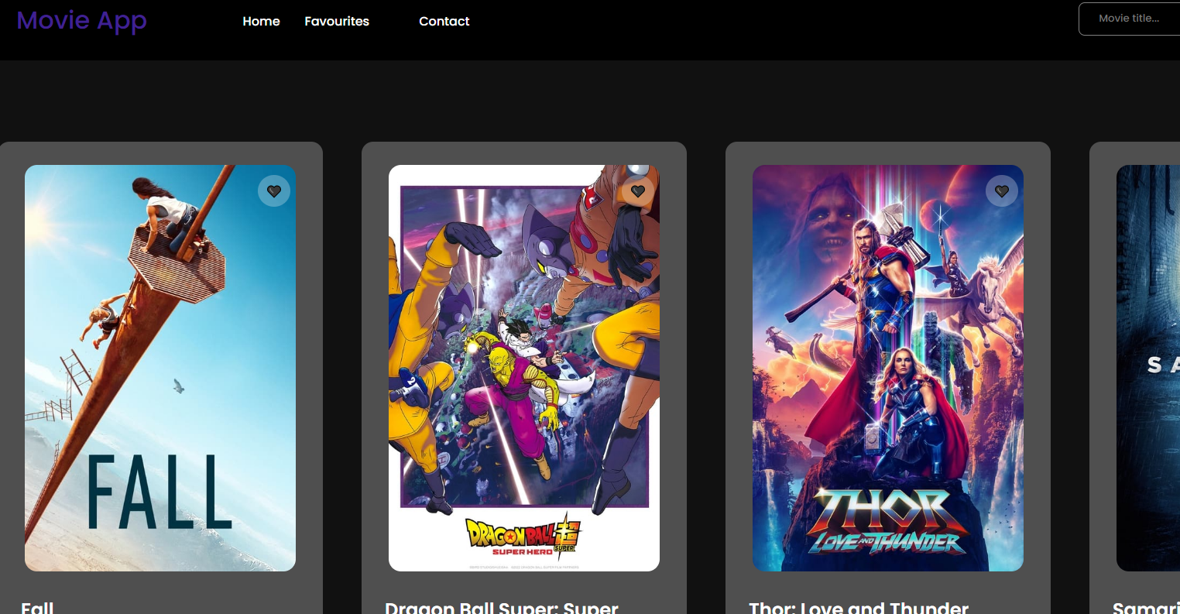The width and height of the screenshot is (1180, 614).
Task: Open the Home navigation link
Action: coord(261,22)
